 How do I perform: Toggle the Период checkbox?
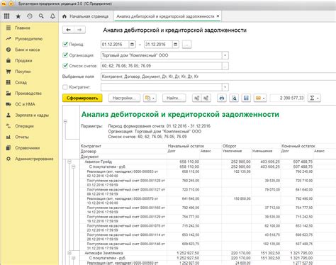65,44
